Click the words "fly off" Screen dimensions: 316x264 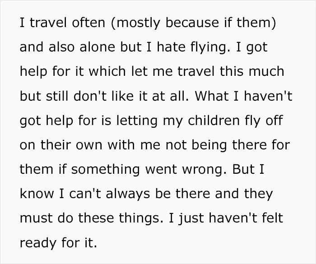[x=264, y=121]
